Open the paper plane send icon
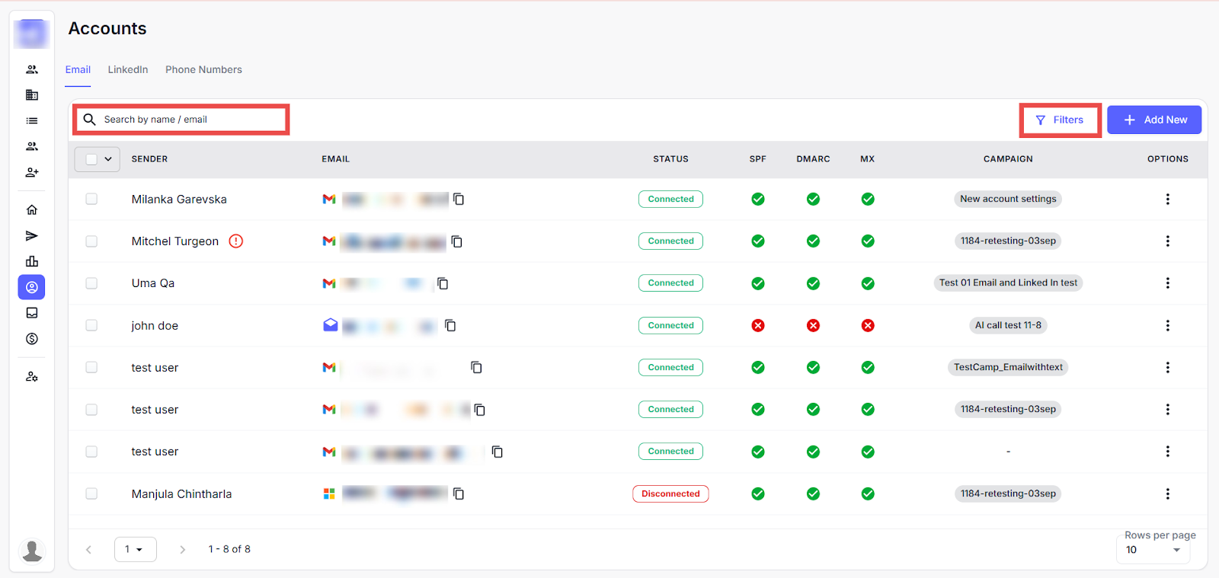 click(32, 236)
